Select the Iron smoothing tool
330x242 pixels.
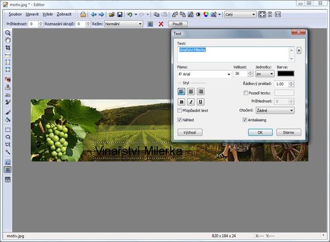tap(8, 94)
